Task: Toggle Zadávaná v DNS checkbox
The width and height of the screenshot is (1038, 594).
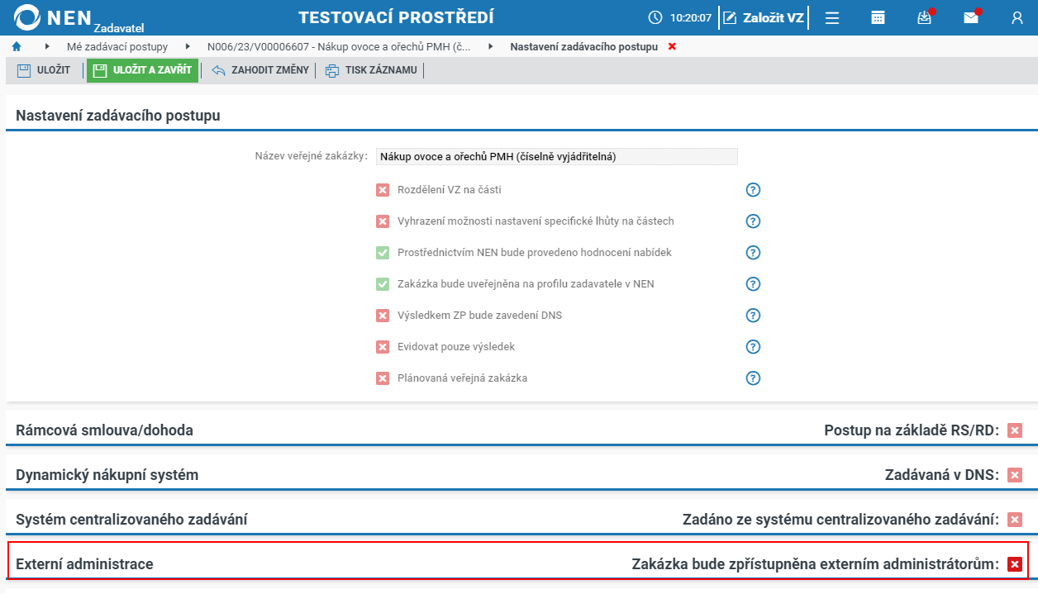Action: 1015,475
